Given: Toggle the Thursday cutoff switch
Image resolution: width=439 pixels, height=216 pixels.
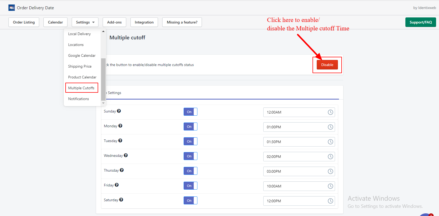Looking at the screenshot, I should pyautogui.click(x=191, y=171).
